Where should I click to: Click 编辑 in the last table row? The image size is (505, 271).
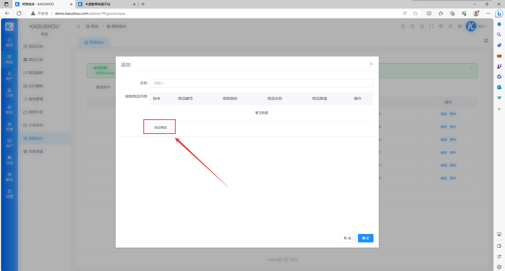(443, 178)
